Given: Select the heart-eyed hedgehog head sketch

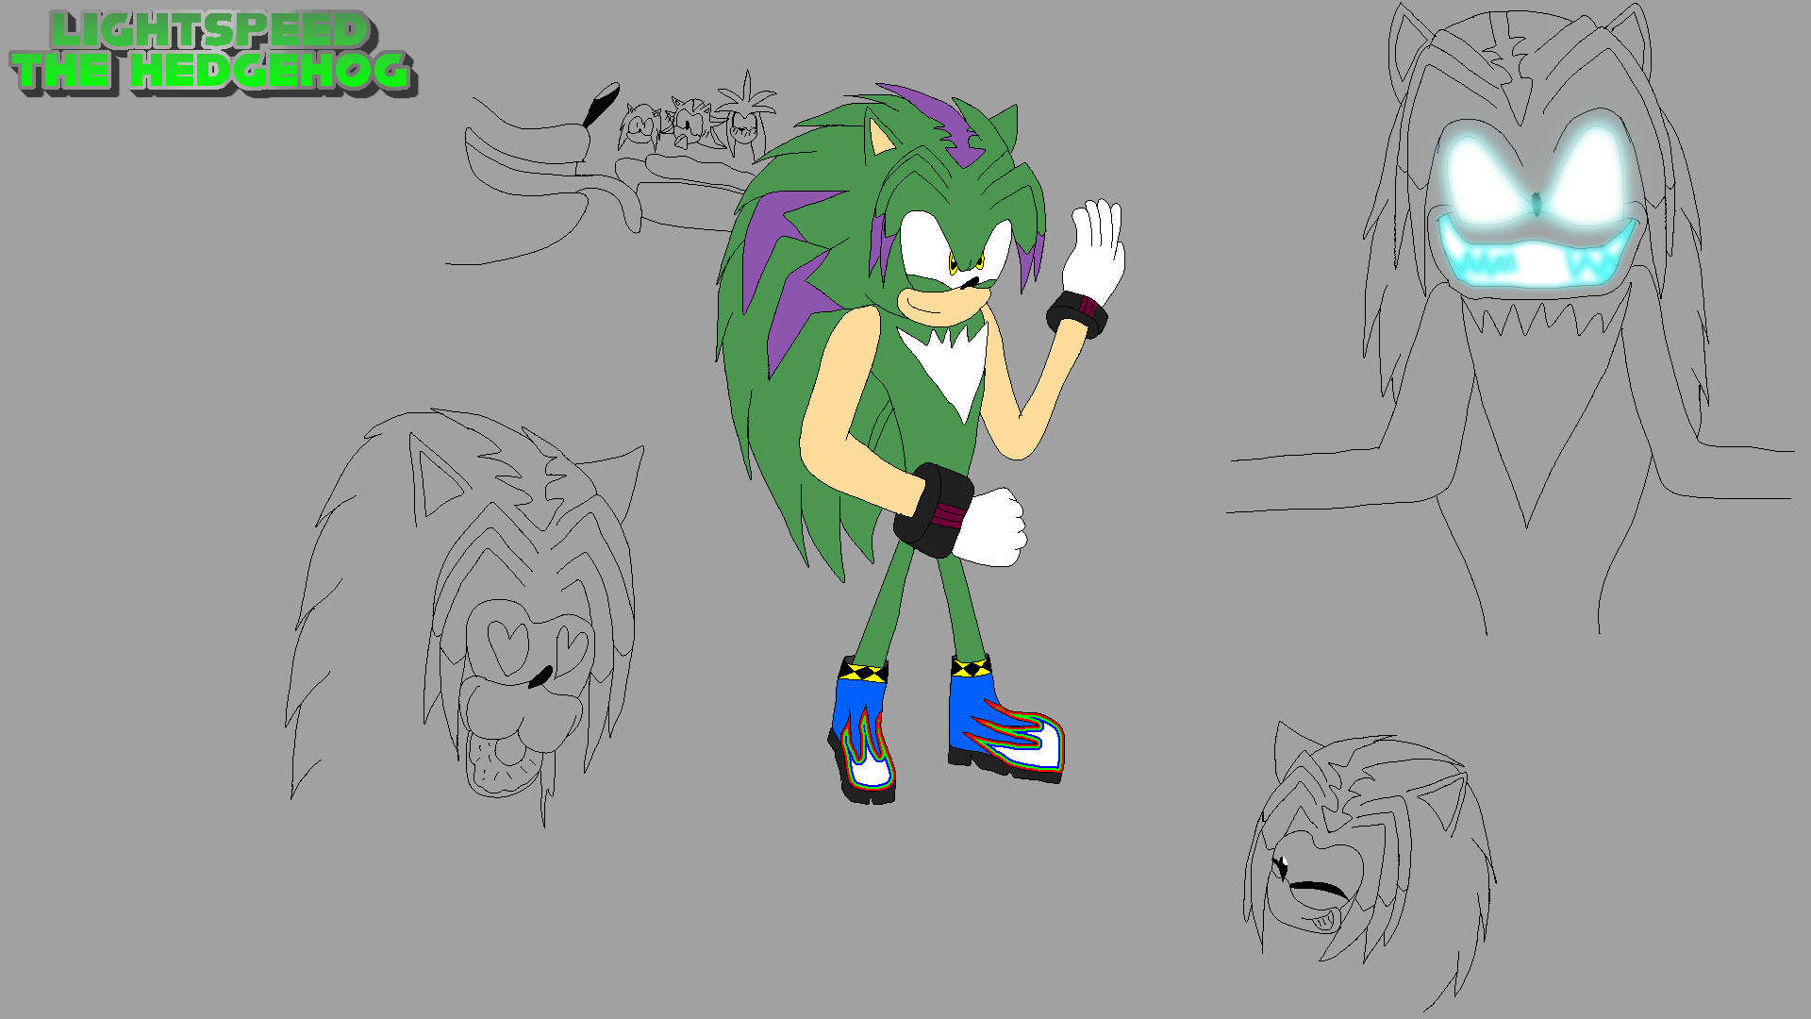Looking at the screenshot, I should tap(464, 618).
